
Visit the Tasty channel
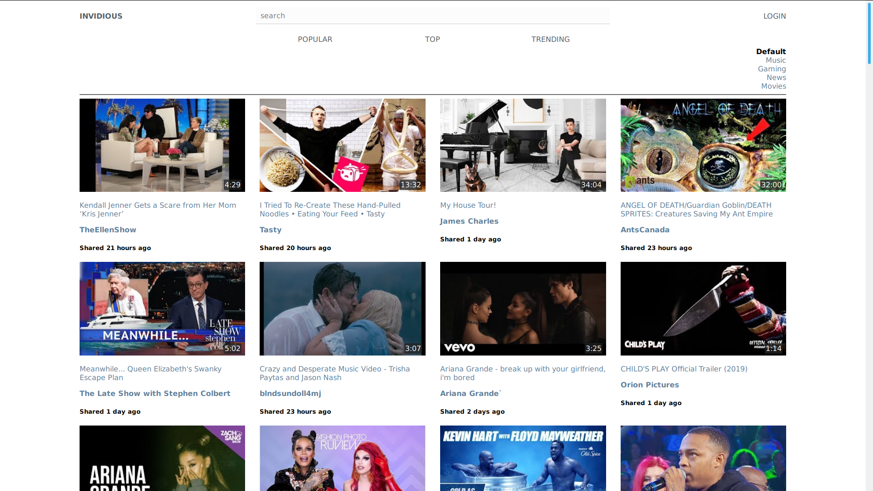[x=271, y=230]
